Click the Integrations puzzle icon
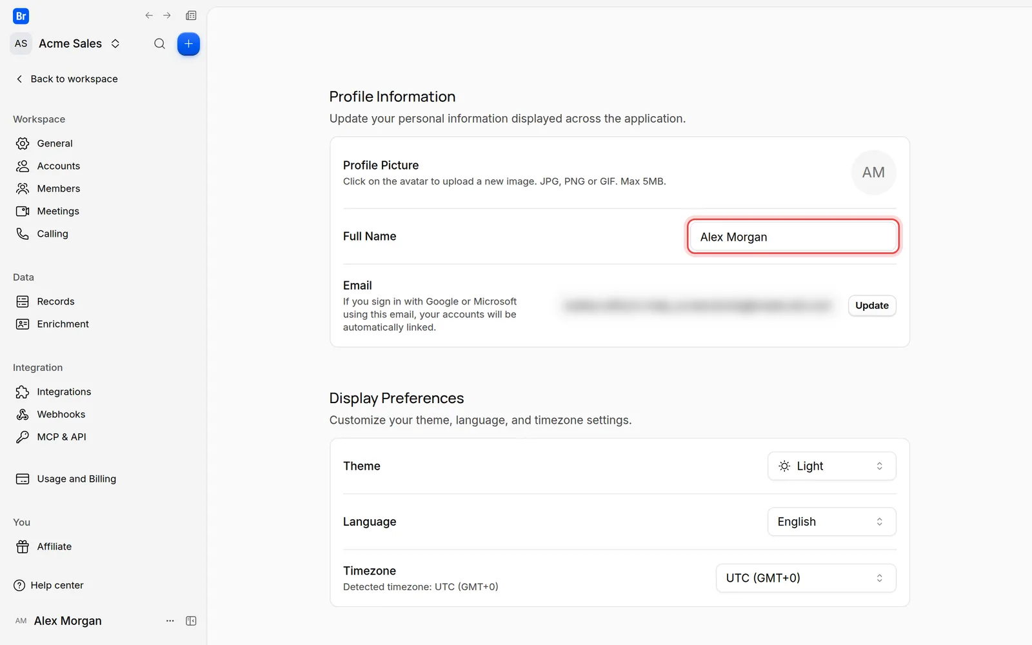 click(x=23, y=392)
